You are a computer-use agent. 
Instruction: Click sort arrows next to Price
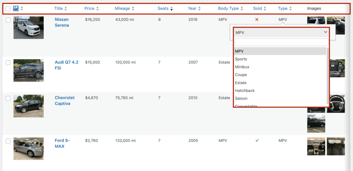coord(98,9)
